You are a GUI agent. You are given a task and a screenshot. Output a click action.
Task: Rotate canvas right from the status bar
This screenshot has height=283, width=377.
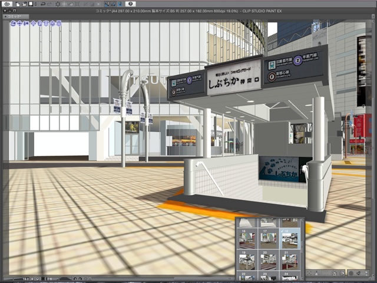(80, 279)
